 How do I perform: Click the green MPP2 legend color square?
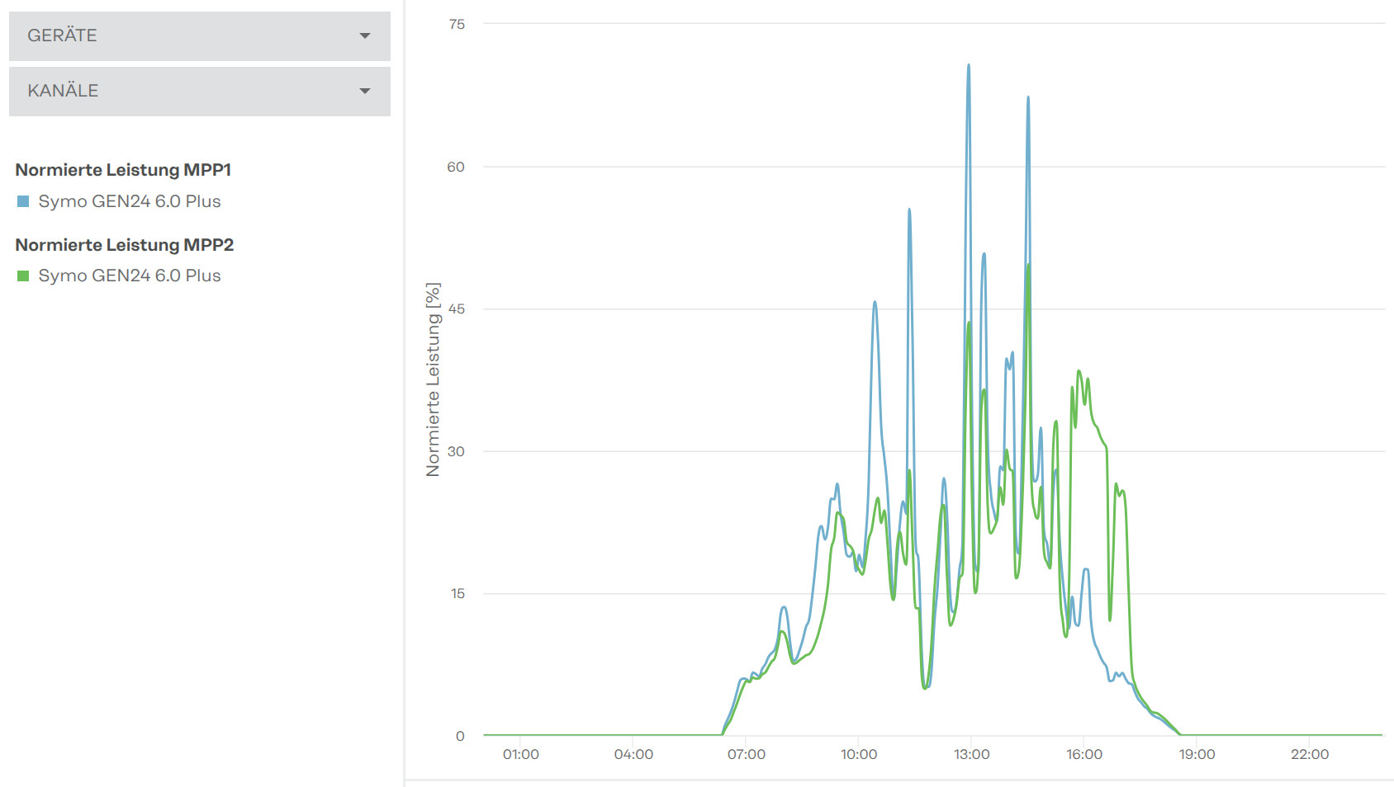tap(23, 276)
